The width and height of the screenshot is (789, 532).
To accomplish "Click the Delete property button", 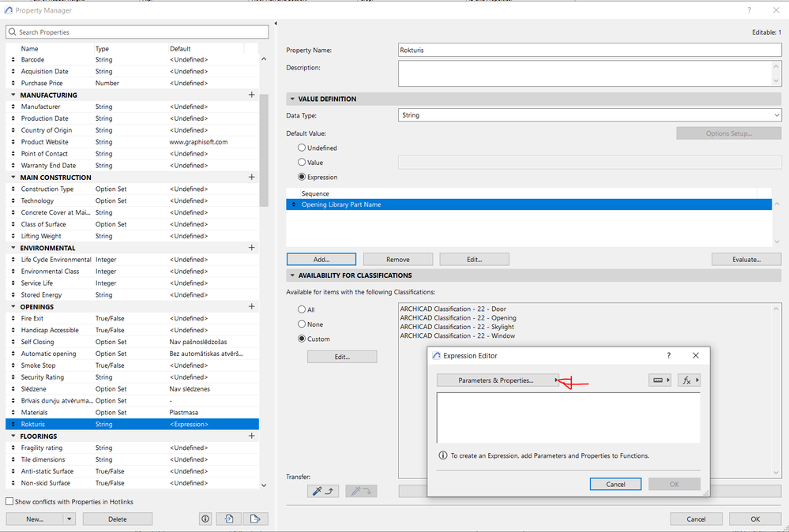I will point(117,519).
